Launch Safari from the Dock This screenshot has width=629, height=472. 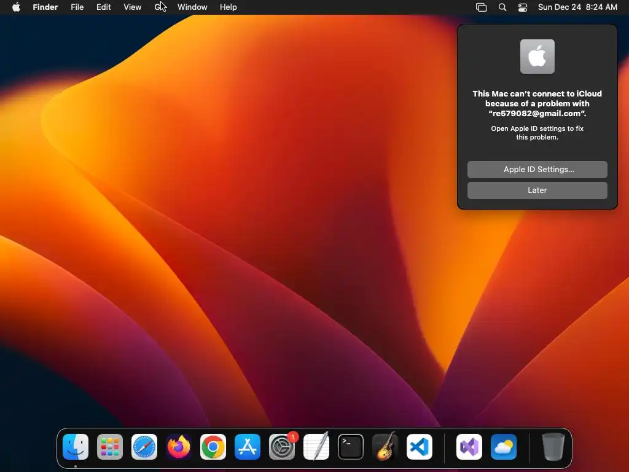(x=144, y=446)
